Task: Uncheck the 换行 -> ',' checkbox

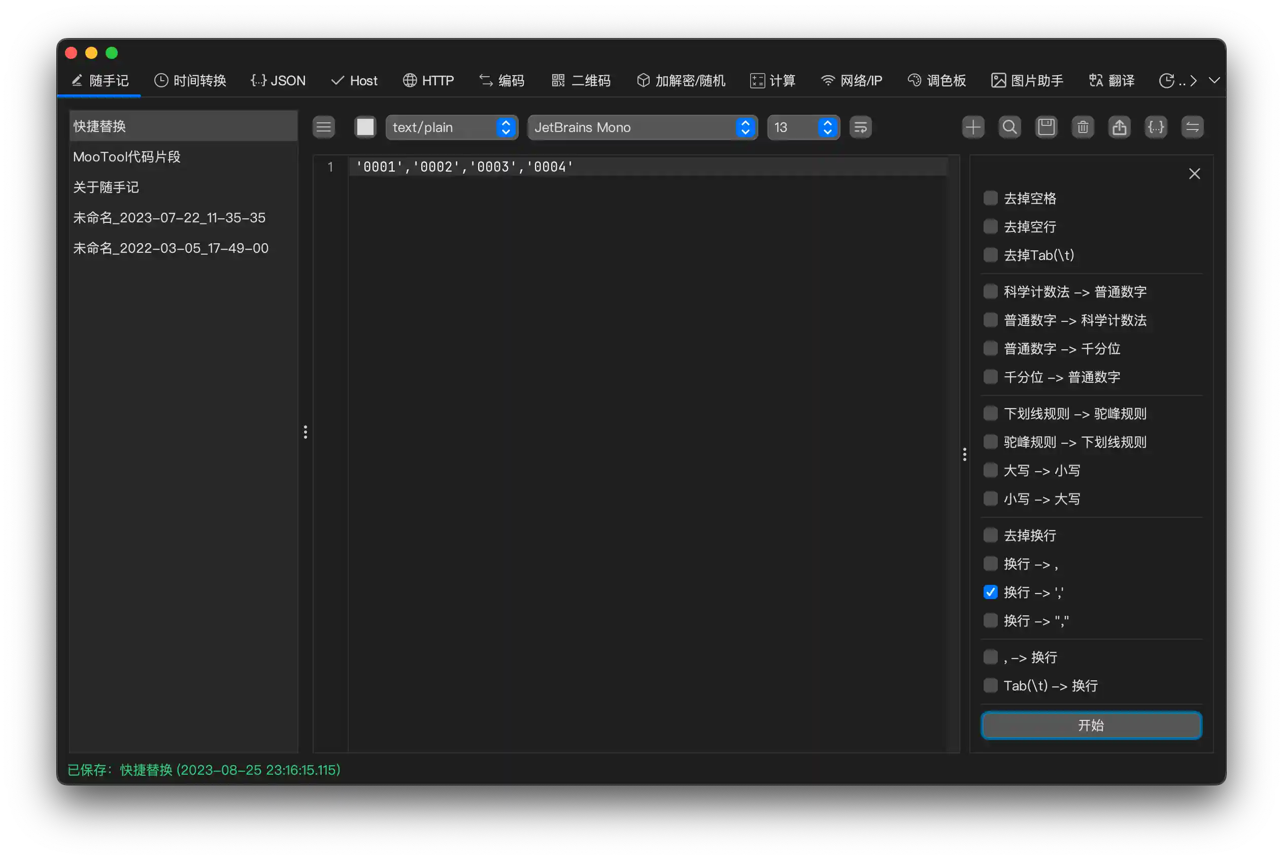Action: pyautogui.click(x=990, y=592)
